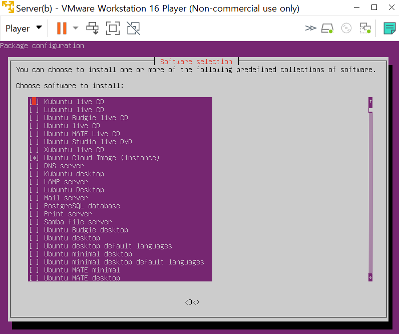This screenshot has width=399, height=334.
Task: Select Ubuntu minimal desktop default languages entry
Action: [124, 262]
